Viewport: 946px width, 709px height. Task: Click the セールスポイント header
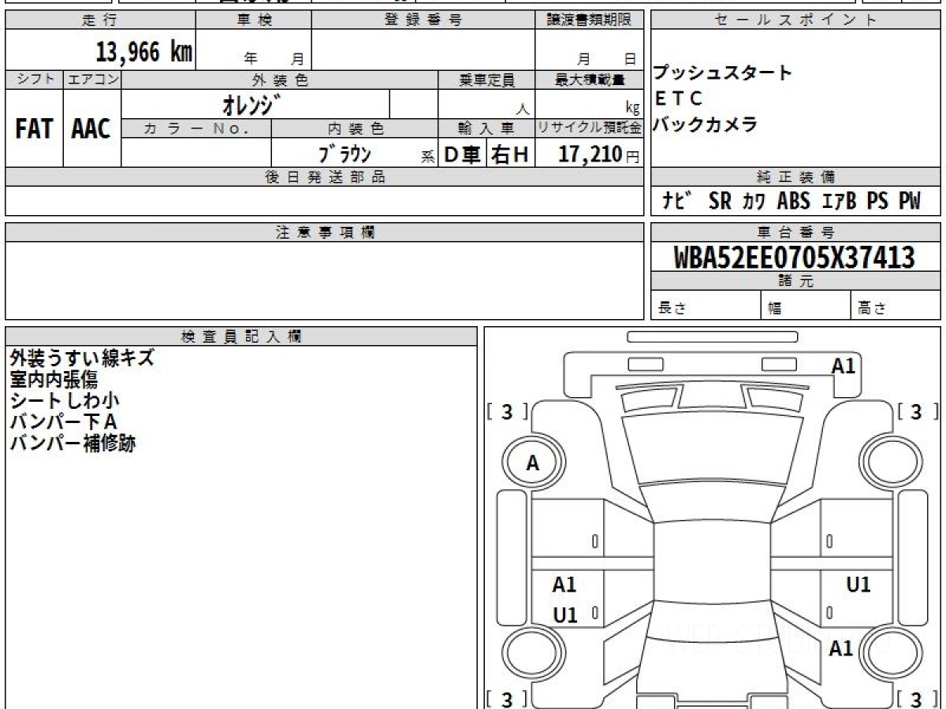(795, 20)
